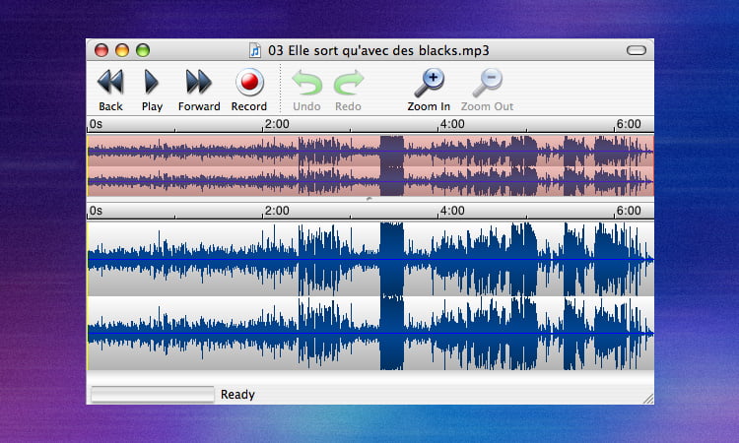Click the 0s mark on the overview ruler
This screenshot has width=739, height=443.
pos(96,124)
